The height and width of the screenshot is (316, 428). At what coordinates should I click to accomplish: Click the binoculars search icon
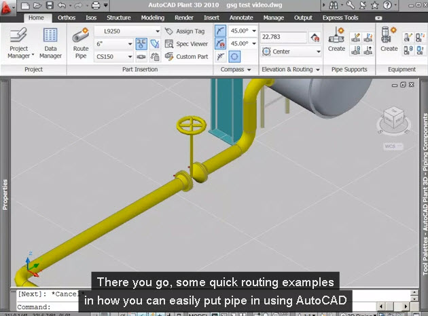334,5
